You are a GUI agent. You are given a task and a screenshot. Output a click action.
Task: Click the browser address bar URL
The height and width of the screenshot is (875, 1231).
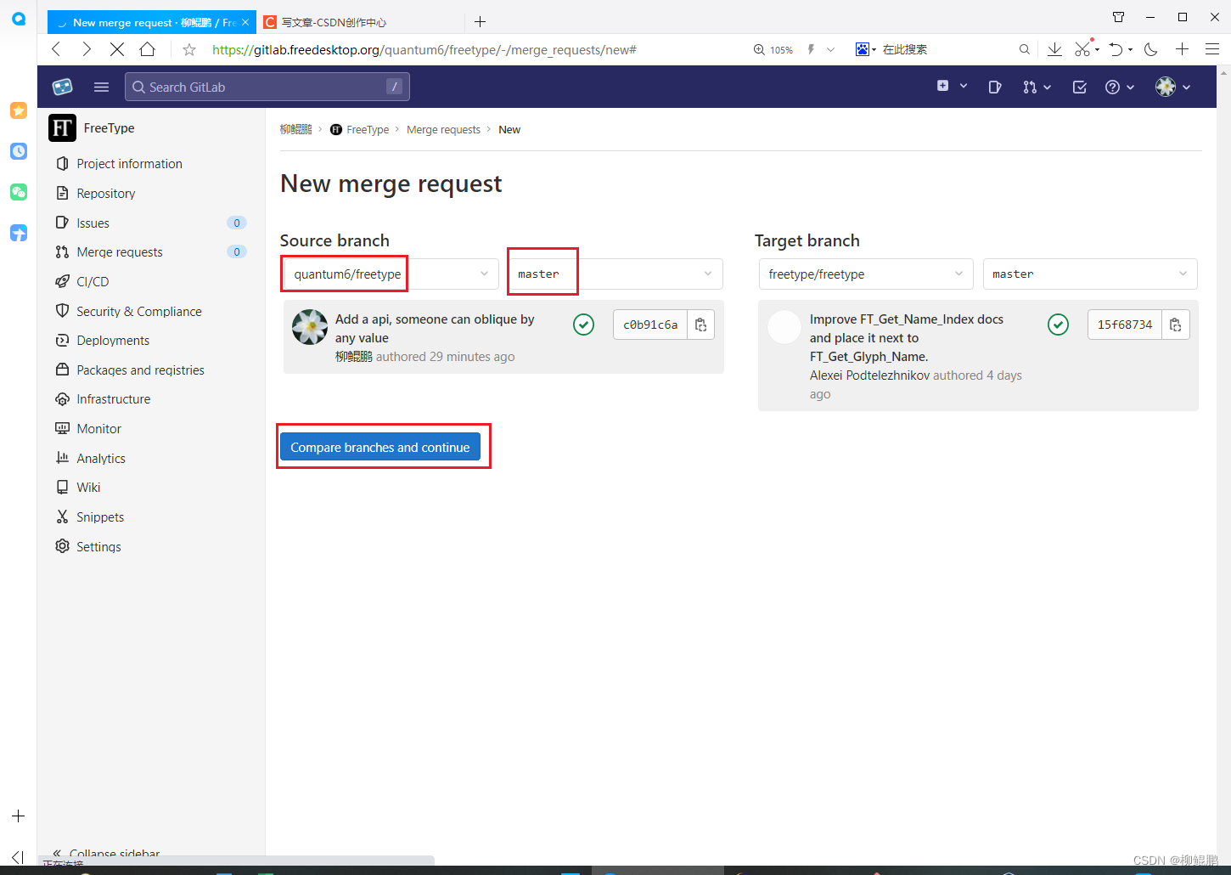(x=424, y=50)
